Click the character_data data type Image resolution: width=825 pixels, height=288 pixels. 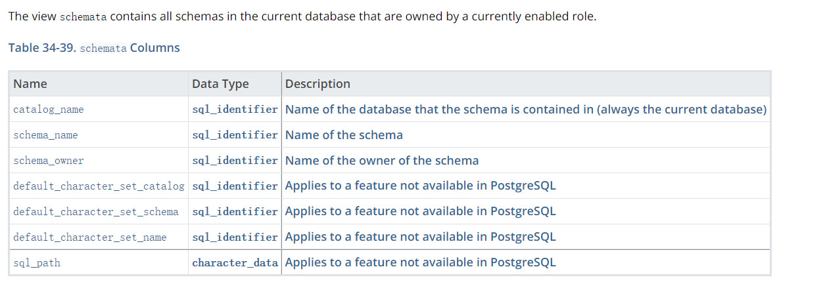[x=235, y=263]
